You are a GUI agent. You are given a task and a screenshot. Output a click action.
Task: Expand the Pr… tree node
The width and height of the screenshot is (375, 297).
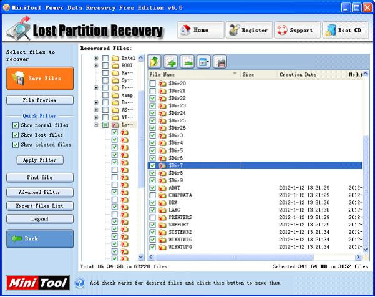tap(96, 88)
